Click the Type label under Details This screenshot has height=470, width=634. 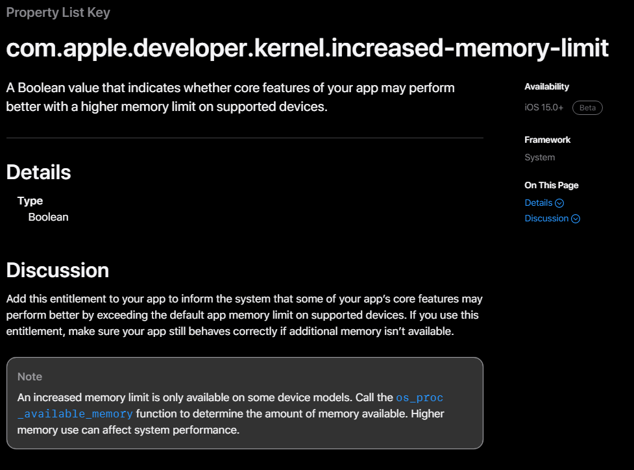[x=30, y=201]
